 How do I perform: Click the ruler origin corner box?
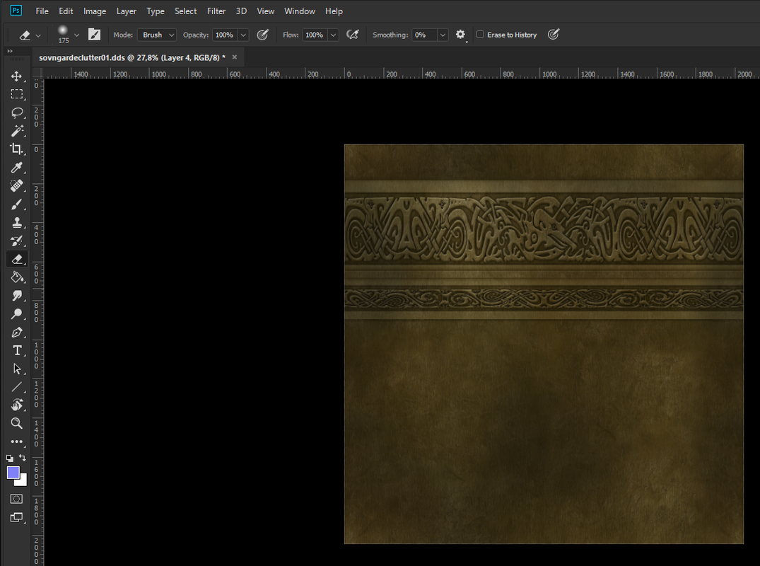37,74
